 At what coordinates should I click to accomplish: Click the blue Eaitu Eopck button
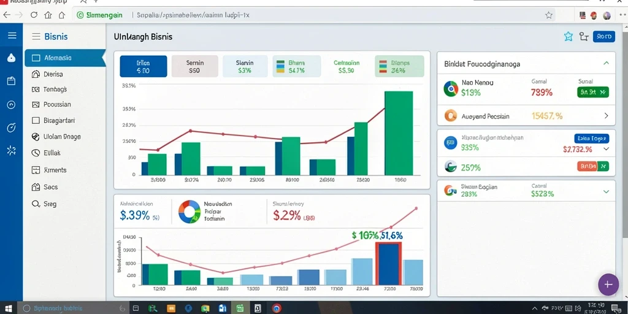[x=592, y=139]
